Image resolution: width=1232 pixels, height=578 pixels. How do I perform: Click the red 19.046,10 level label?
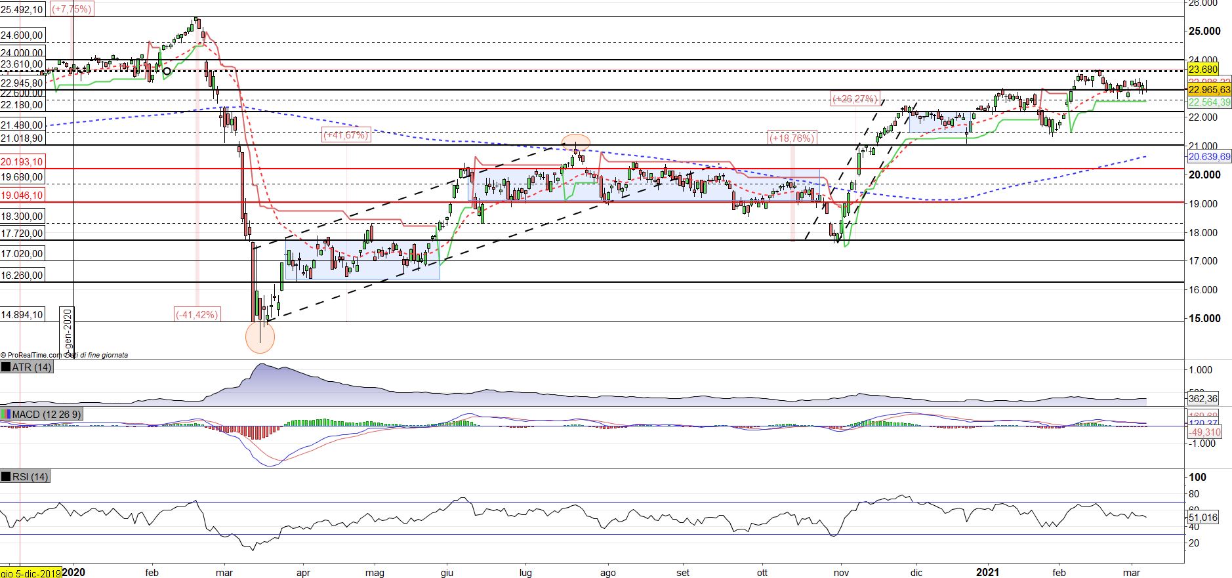[x=22, y=196]
